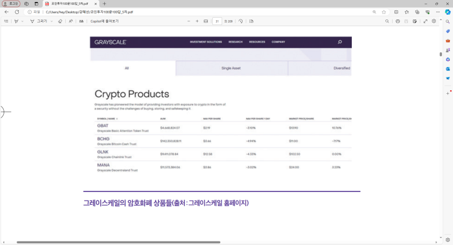The image size is (453, 245).
Task: Click the scroll up arrow on the vertical scrollbar
Action: pos(441,20)
